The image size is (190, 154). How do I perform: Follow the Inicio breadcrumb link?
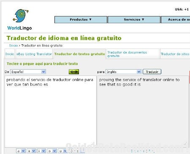coord(14,46)
